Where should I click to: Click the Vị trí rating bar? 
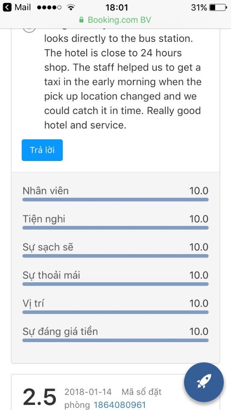pos(115,312)
